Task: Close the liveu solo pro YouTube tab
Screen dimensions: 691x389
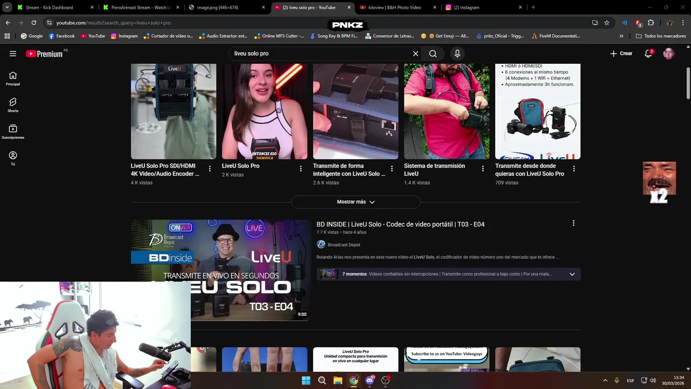Action: [x=349, y=8]
